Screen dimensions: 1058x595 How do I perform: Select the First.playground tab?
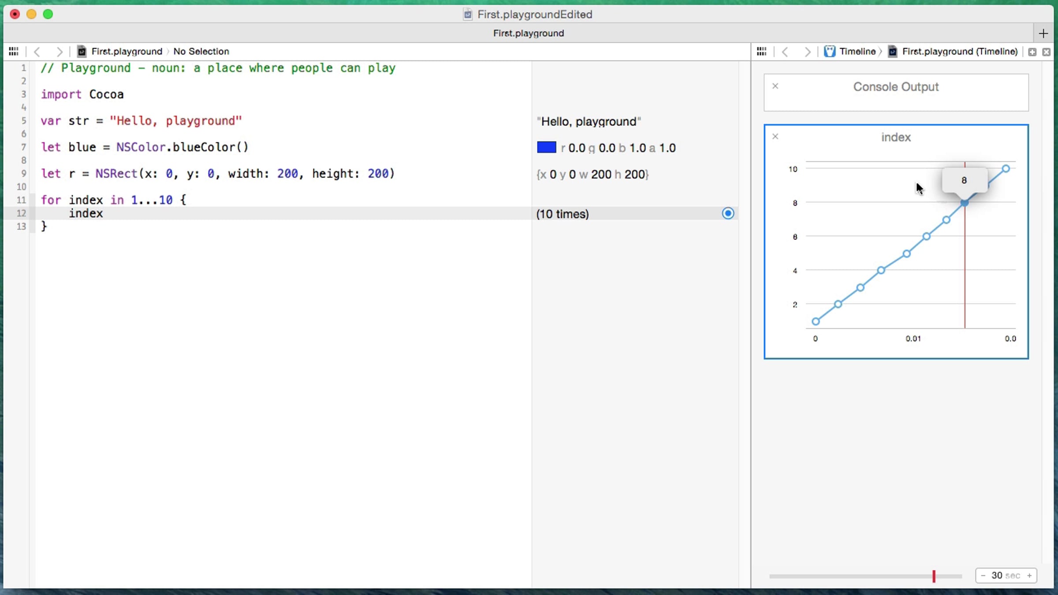[528, 33]
